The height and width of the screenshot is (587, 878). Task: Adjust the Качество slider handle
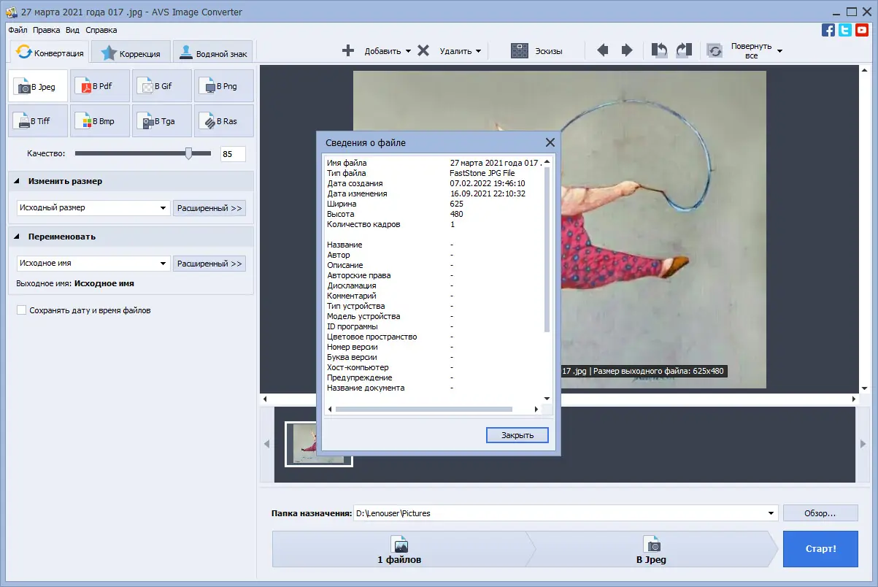188,153
